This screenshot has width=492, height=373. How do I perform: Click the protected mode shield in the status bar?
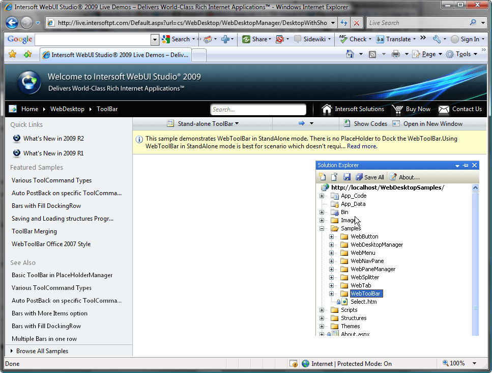coord(294,363)
